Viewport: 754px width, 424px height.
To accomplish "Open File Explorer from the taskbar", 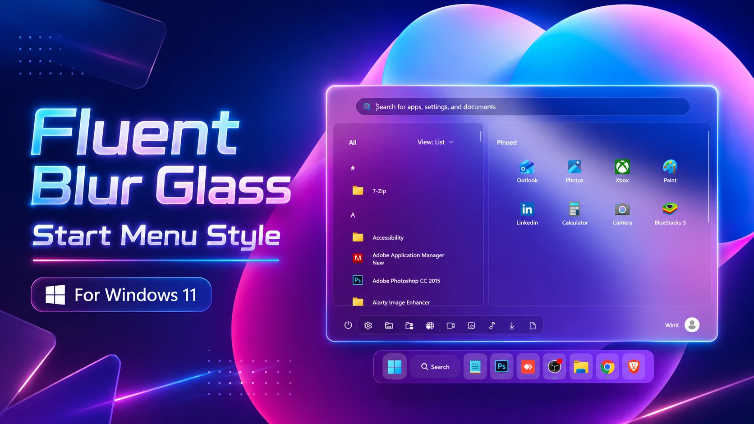I will [581, 367].
